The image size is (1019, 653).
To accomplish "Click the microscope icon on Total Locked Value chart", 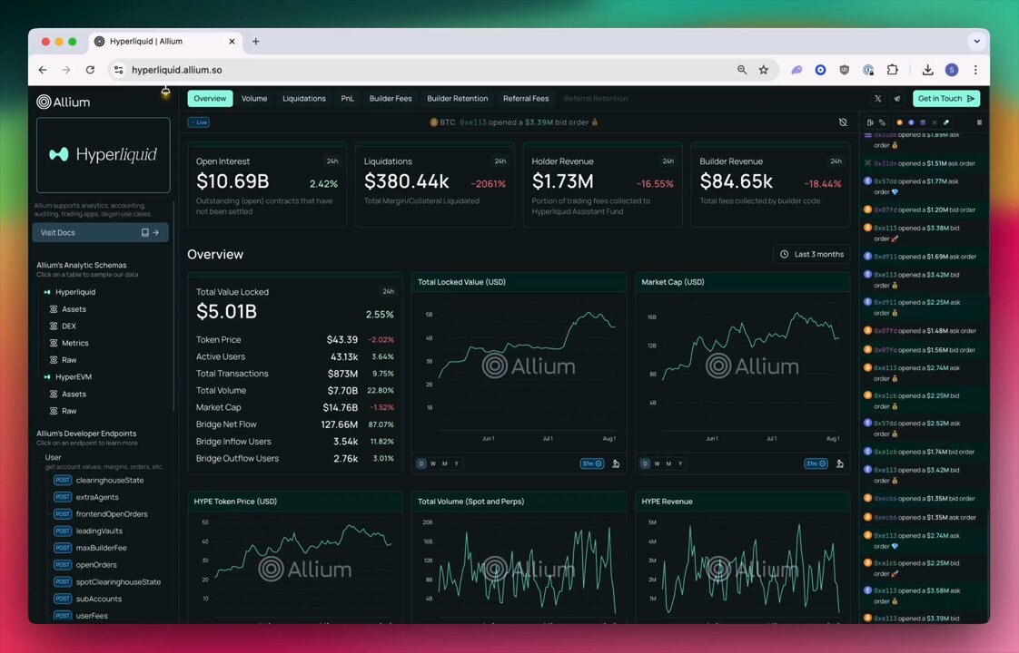I will [616, 463].
